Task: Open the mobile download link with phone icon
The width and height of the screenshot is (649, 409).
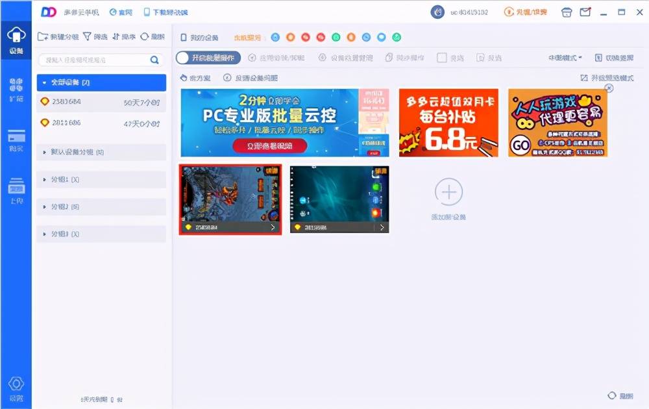Action: (x=165, y=12)
